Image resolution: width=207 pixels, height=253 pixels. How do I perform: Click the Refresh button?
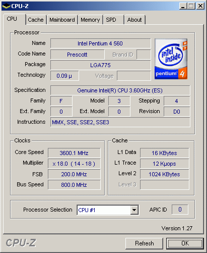pos(144,243)
